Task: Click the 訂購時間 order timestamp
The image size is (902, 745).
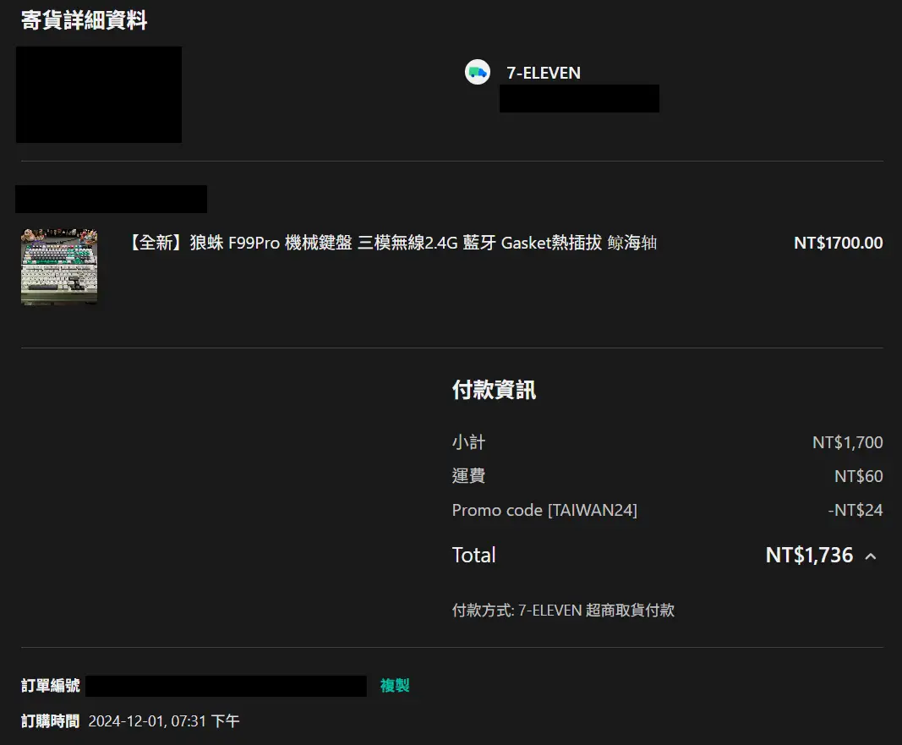Action: tap(163, 721)
